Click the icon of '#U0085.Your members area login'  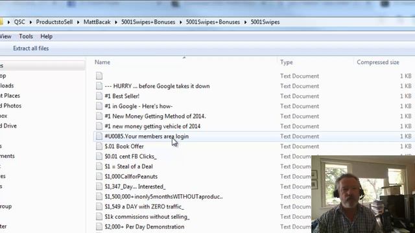99,136
